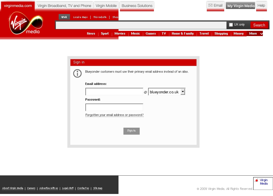Open the Games section
The image size is (273, 196).
coord(151,33)
